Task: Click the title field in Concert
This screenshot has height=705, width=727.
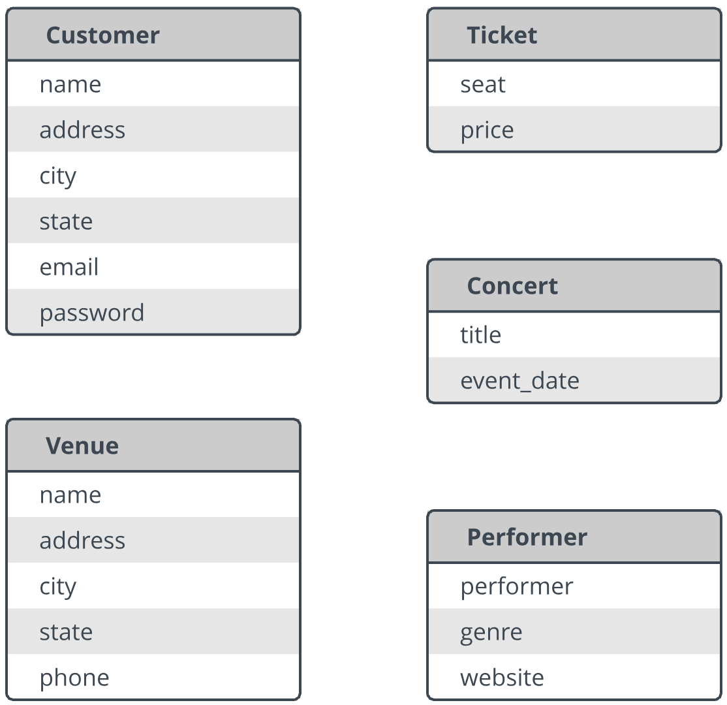Action: tap(574, 335)
